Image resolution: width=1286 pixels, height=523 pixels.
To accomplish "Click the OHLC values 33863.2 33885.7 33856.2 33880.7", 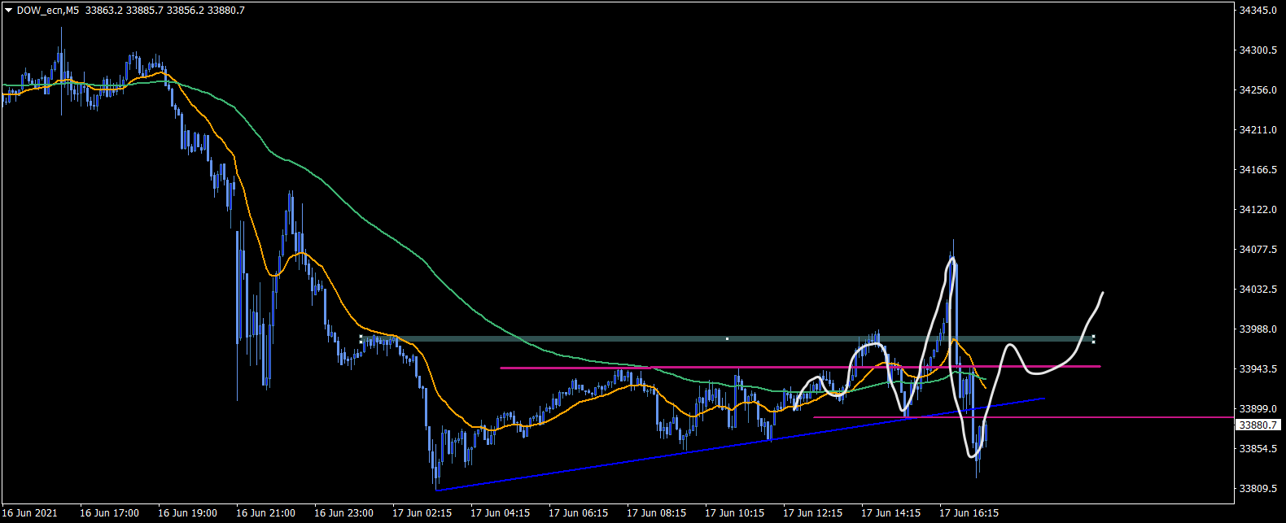I will point(164,11).
